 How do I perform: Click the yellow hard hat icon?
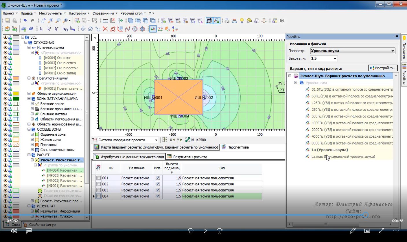pyautogui.click(x=249, y=21)
